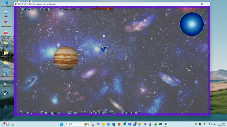
Task: Open Google Chrome from the taskbar
Action: pos(140,124)
